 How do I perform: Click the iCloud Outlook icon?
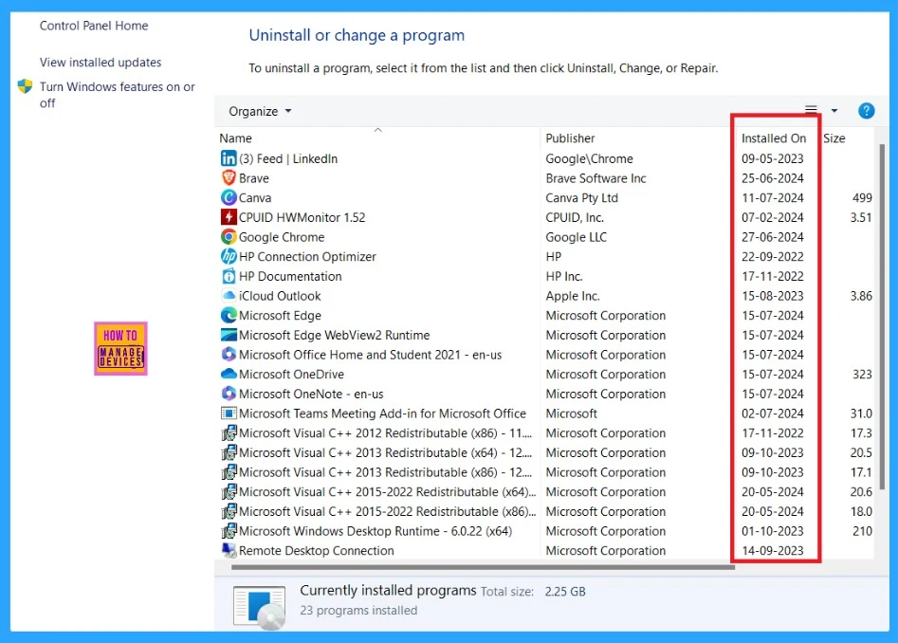click(229, 296)
